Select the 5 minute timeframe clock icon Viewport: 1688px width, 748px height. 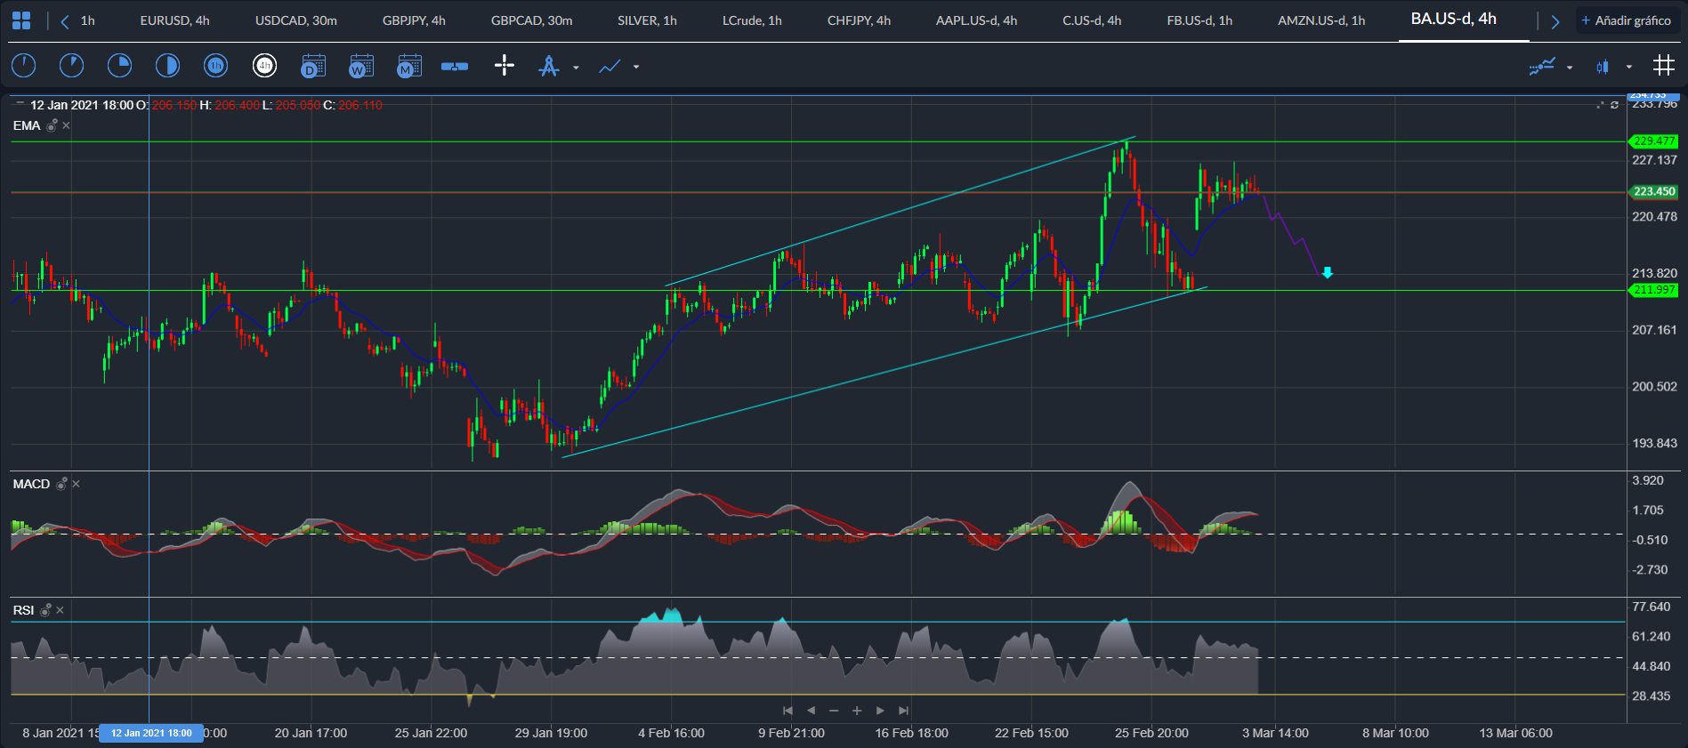[x=71, y=65]
